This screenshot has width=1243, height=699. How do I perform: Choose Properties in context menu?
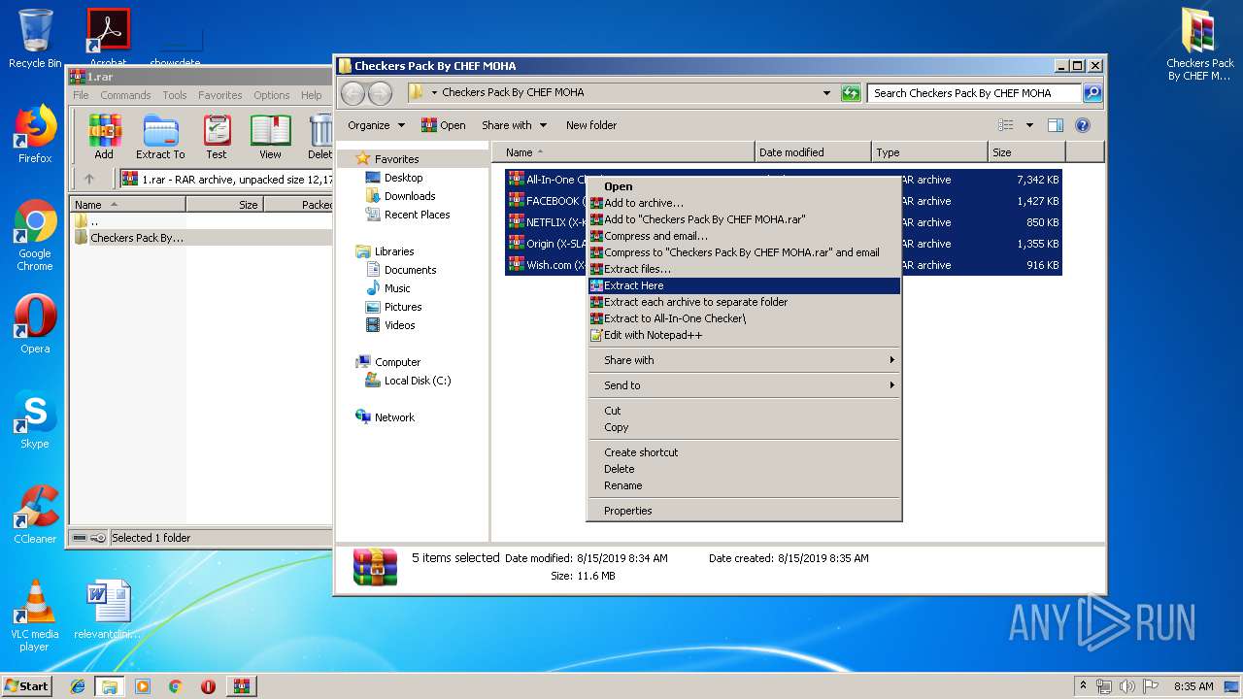click(x=744, y=511)
